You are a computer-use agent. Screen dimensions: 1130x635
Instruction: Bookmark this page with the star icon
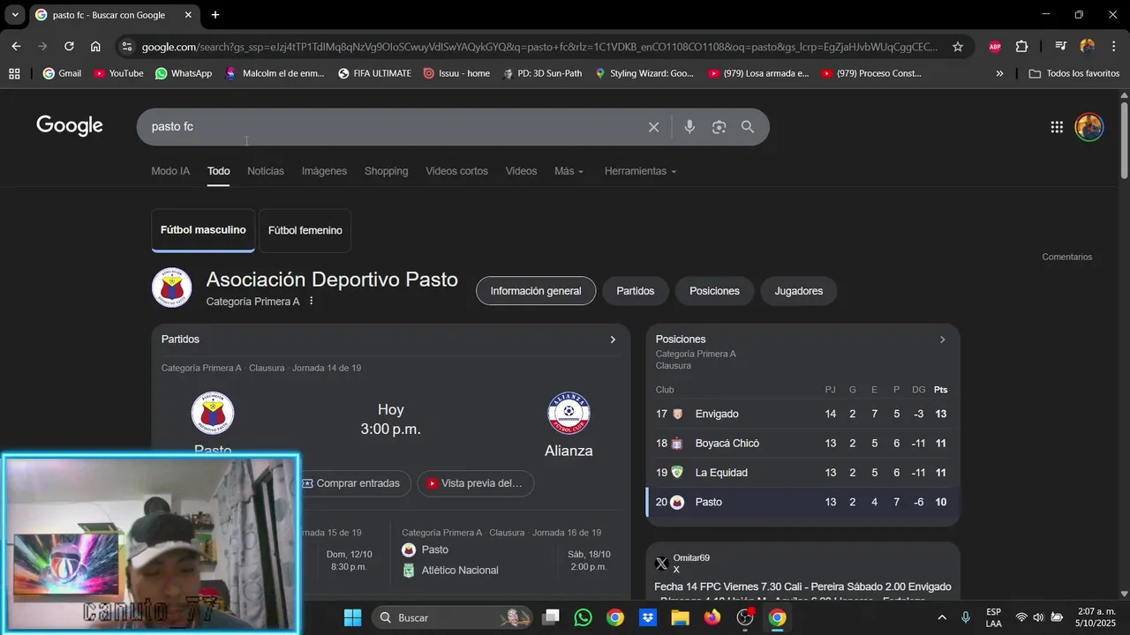coord(958,47)
